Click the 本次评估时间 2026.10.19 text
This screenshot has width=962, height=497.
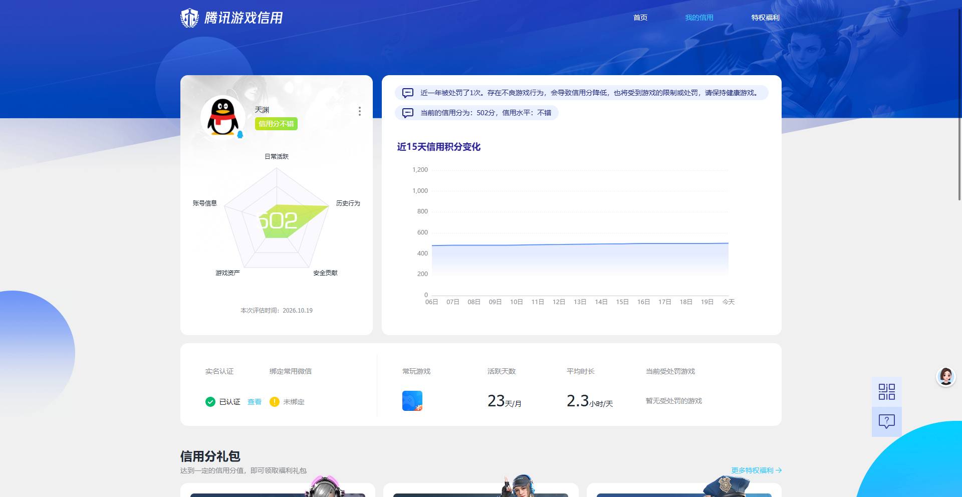(277, 311)
